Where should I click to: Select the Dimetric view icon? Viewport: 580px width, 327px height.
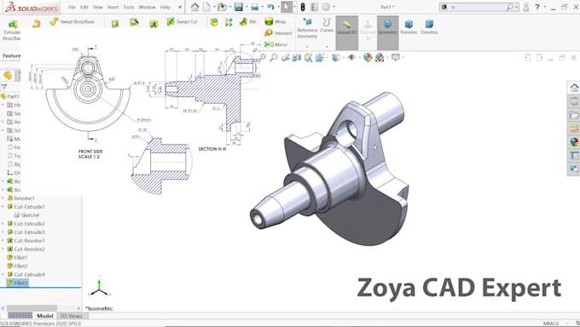click(429, 27)
